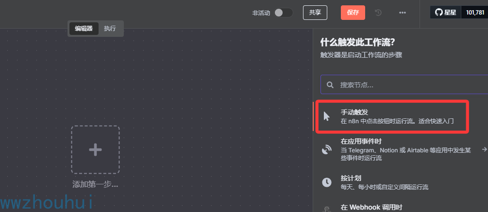Switch to the 执行 tab
The width and height of the screenshot is (488, 212).
[x=110, y=28]
